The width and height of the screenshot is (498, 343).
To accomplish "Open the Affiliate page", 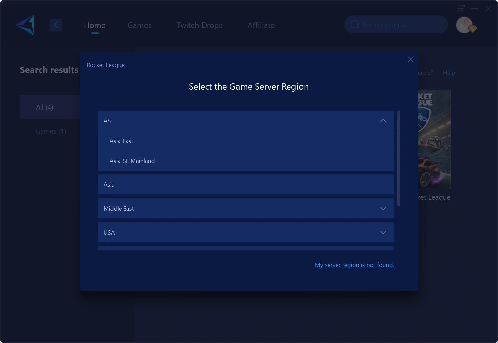I will click(x=261, y=25).
